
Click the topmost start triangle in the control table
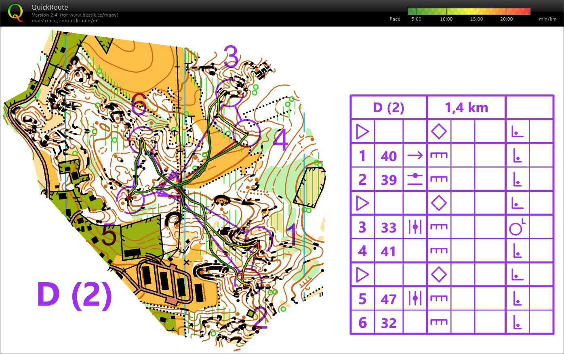coord(362,132)
